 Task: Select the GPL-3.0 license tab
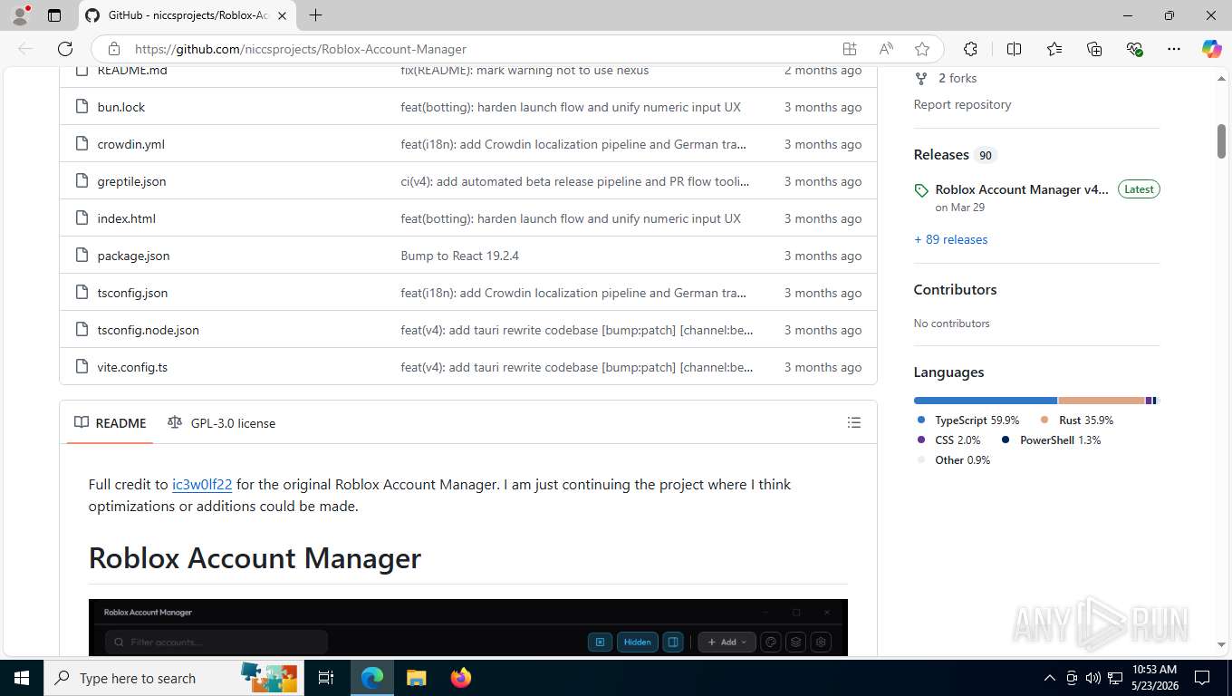pos(222,423)
